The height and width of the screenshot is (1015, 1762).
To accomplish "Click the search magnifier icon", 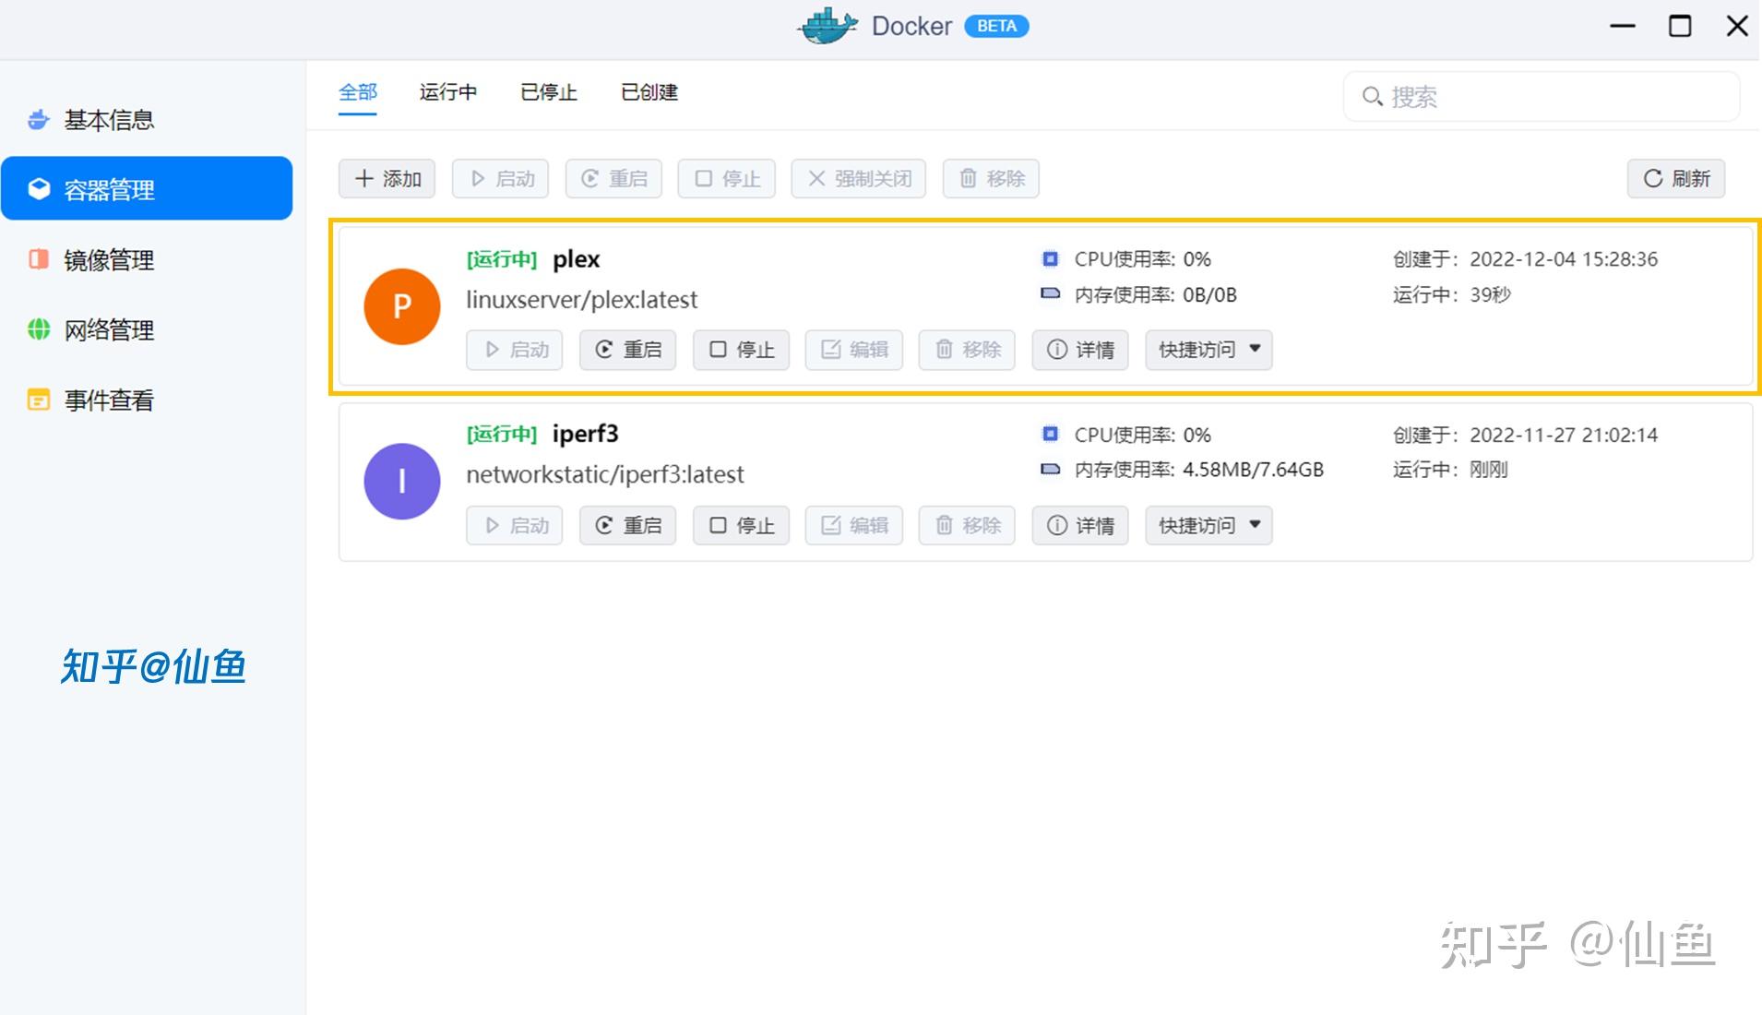I will click(x=1372, y=96).
